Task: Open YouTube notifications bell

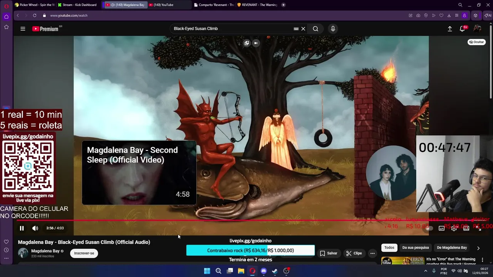Action: click(x=463, y=28)
